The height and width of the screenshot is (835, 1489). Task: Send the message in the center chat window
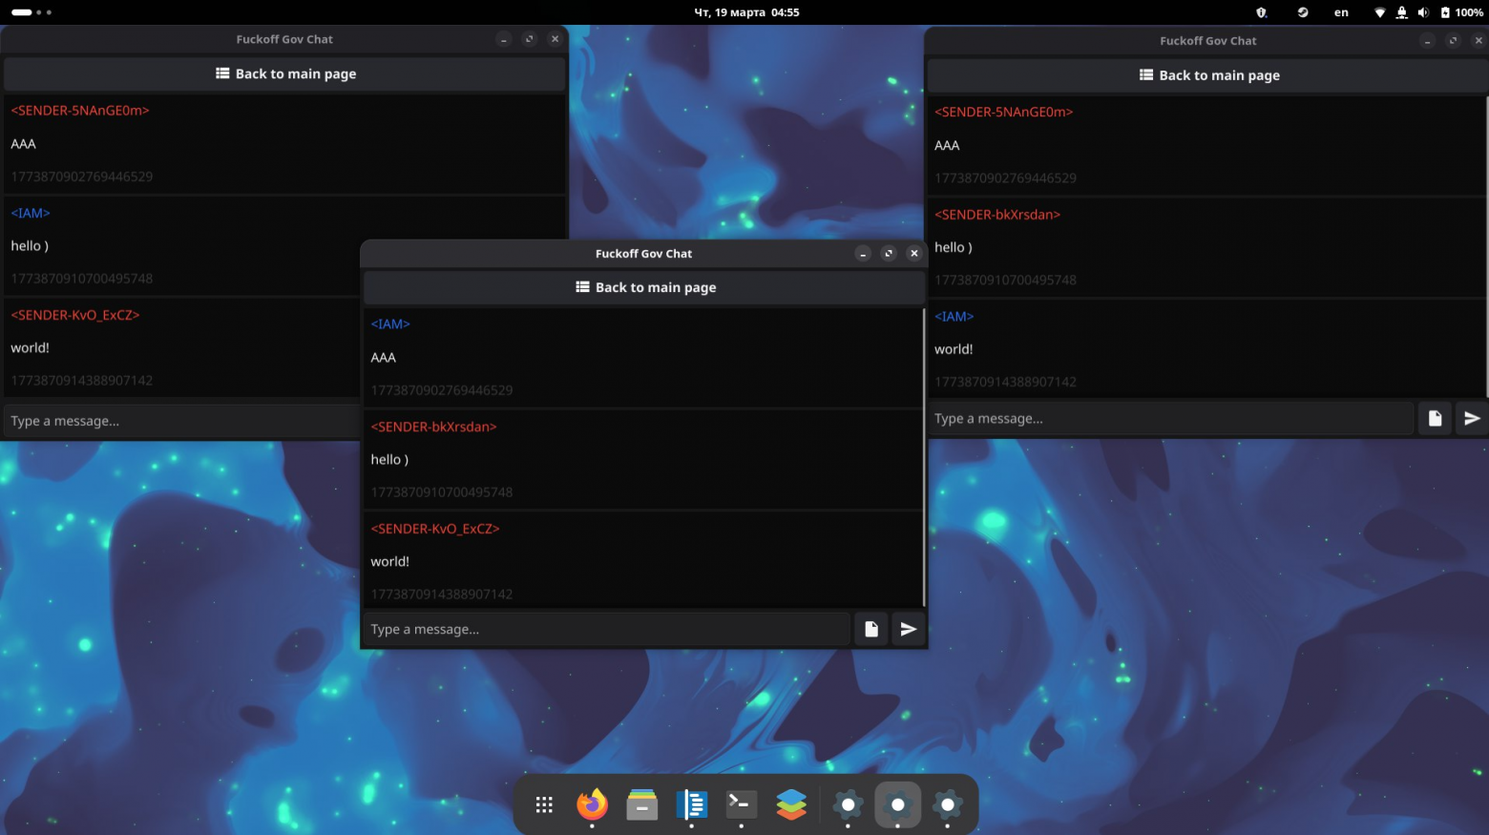[908, 629]
